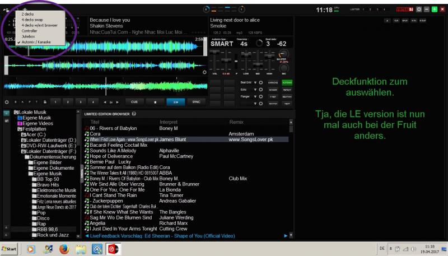Open the empty fourth effect dropdown arrow
Image resolution: width=448 pixels, height=256 pixels.
255,104
